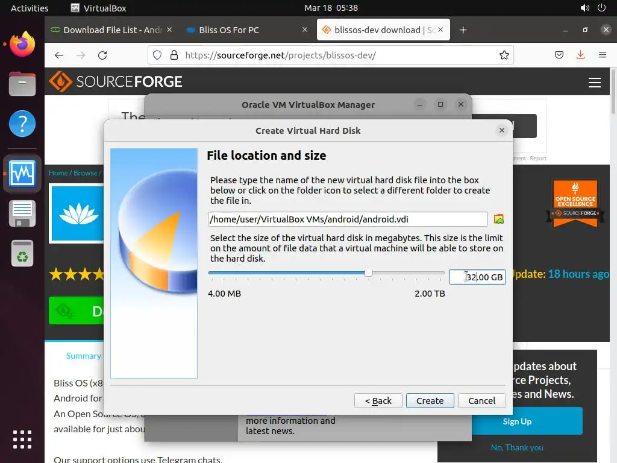Open the Summary tab on SourceForge
This screenshot has height=463, width=617.
(83, 356)
